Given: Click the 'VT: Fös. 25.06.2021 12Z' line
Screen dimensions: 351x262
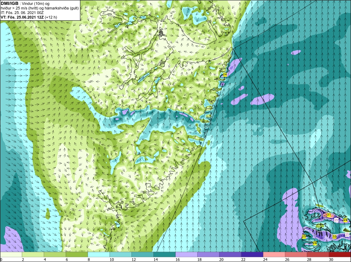Looking at the screenshot, I should (22, 17).
